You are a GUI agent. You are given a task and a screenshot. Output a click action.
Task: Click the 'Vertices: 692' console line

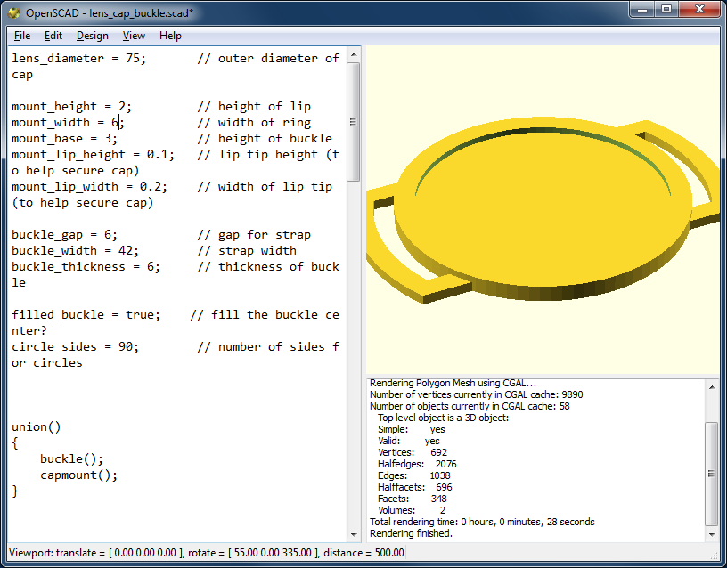coord(413,452)
